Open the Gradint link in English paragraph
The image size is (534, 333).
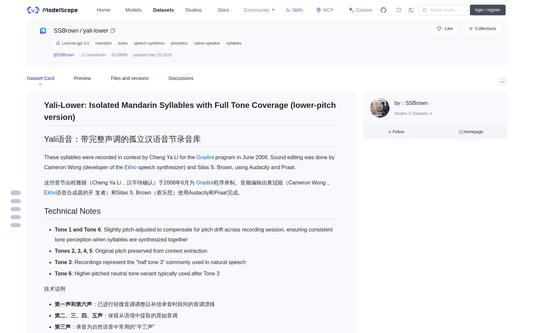205,157
